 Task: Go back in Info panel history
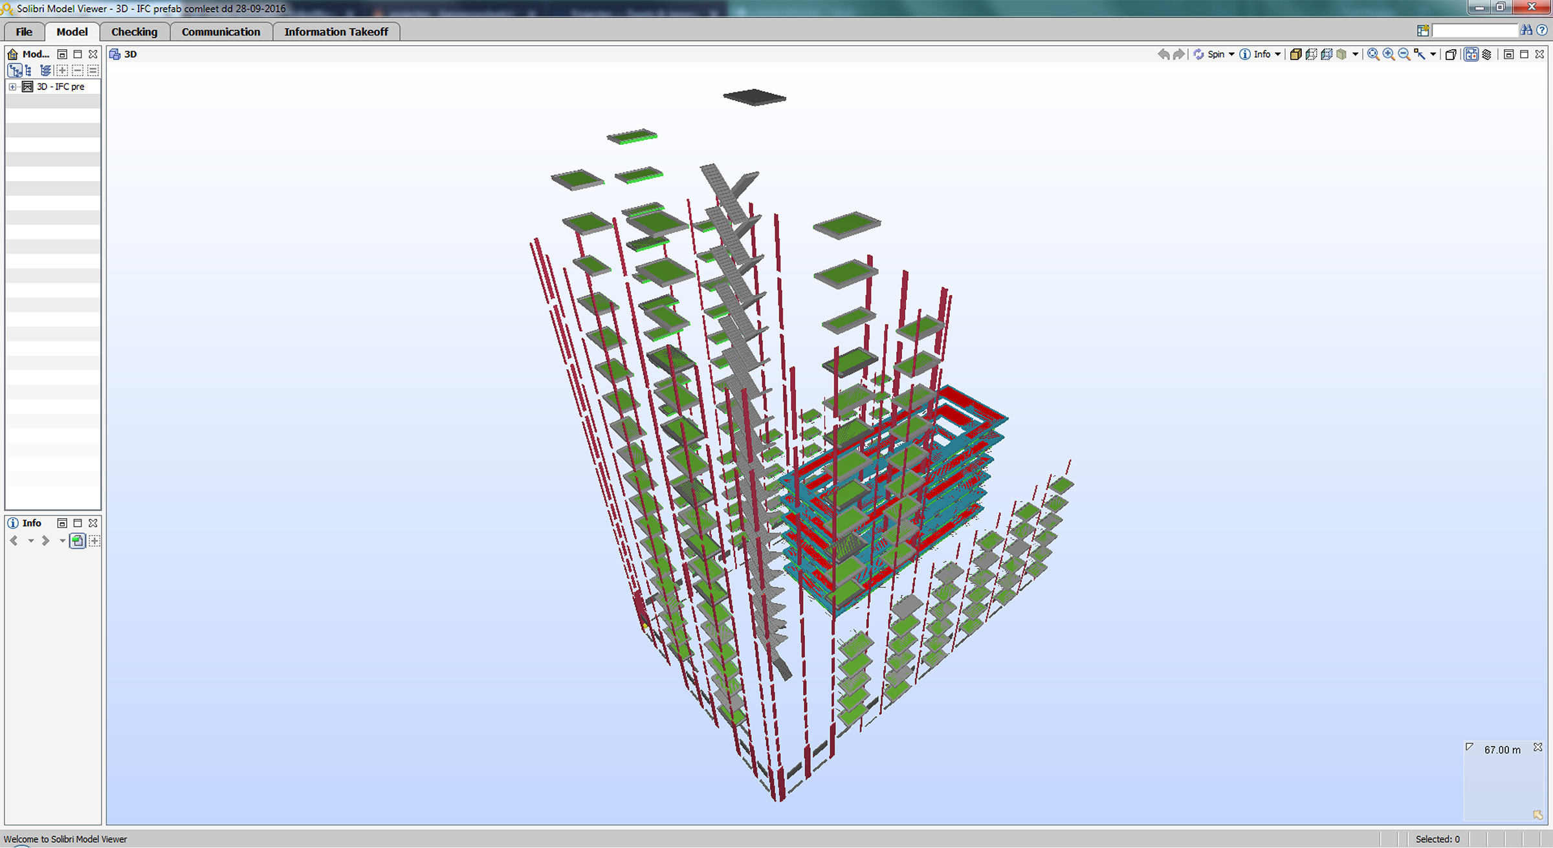coord(14,541)
